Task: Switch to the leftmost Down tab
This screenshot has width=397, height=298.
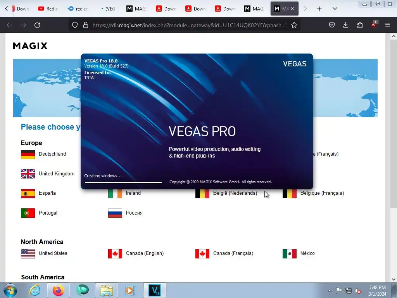Action: [x=20, y=9]
